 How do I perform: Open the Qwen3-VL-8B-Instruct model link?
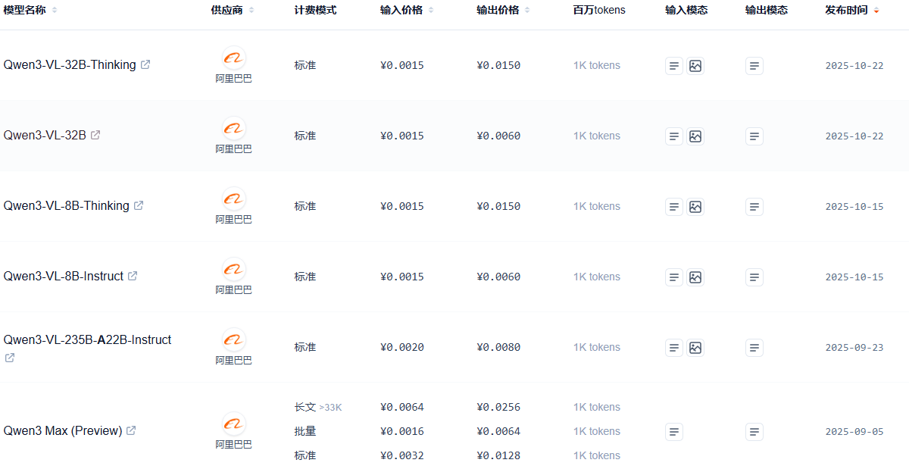63,277
